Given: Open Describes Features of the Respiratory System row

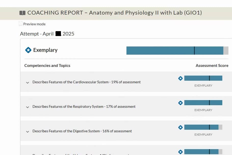Looking at the screenshot, I should click(126, 106).
